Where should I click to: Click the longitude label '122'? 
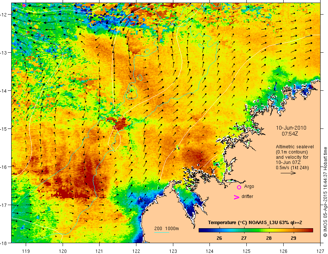136,251
